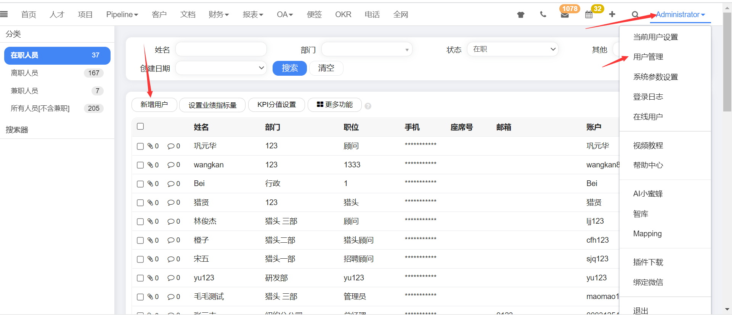732x315 pixels.
Task: Select 所有人员[不含兼职] category
Action: 57,108
